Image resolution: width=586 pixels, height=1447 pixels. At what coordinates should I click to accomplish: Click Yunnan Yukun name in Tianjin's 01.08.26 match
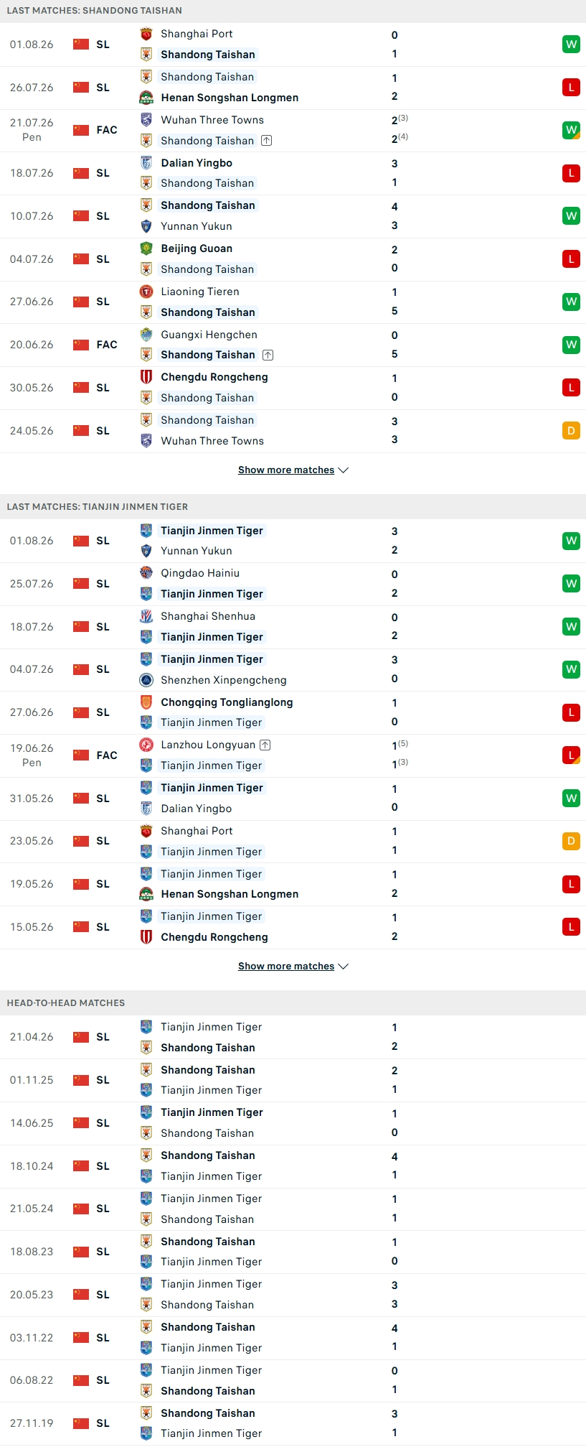[x=197, y=551]
